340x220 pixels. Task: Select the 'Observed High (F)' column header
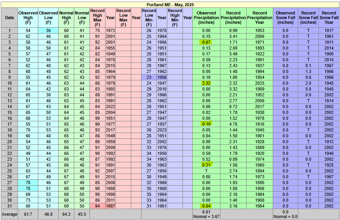pos(28,18)
